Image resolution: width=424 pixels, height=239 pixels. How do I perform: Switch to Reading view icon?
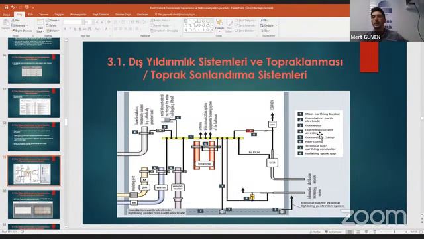[x=366, y=232]
